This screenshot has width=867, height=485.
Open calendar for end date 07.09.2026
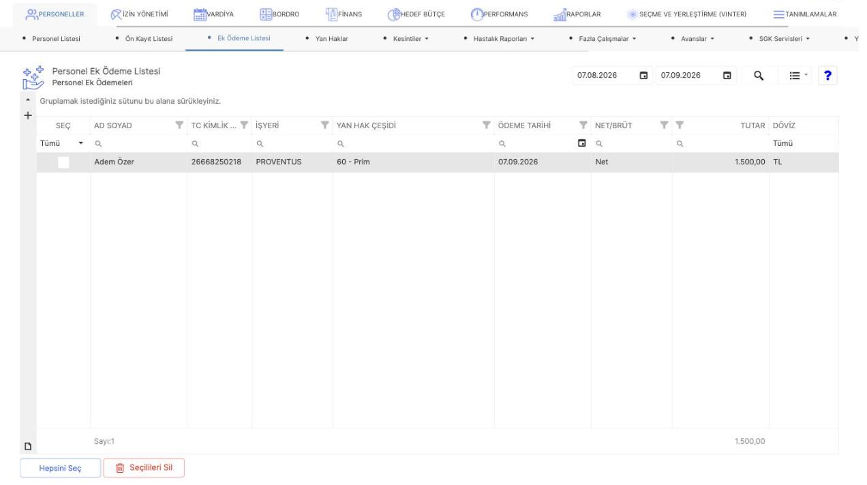[727, 75]
